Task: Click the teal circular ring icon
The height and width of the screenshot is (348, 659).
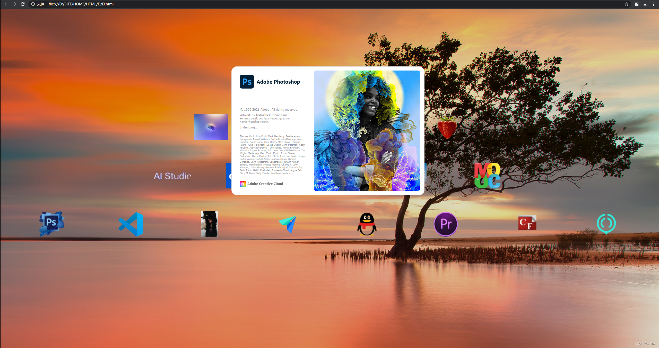Action: click(x=606, y=224)
